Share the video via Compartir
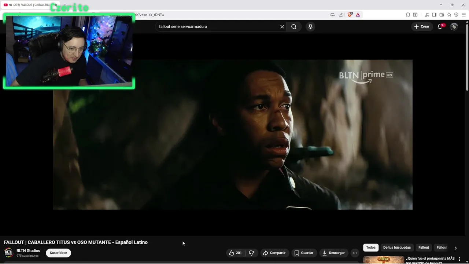This screenshot has height=264, width=469. tap(275, 253)
